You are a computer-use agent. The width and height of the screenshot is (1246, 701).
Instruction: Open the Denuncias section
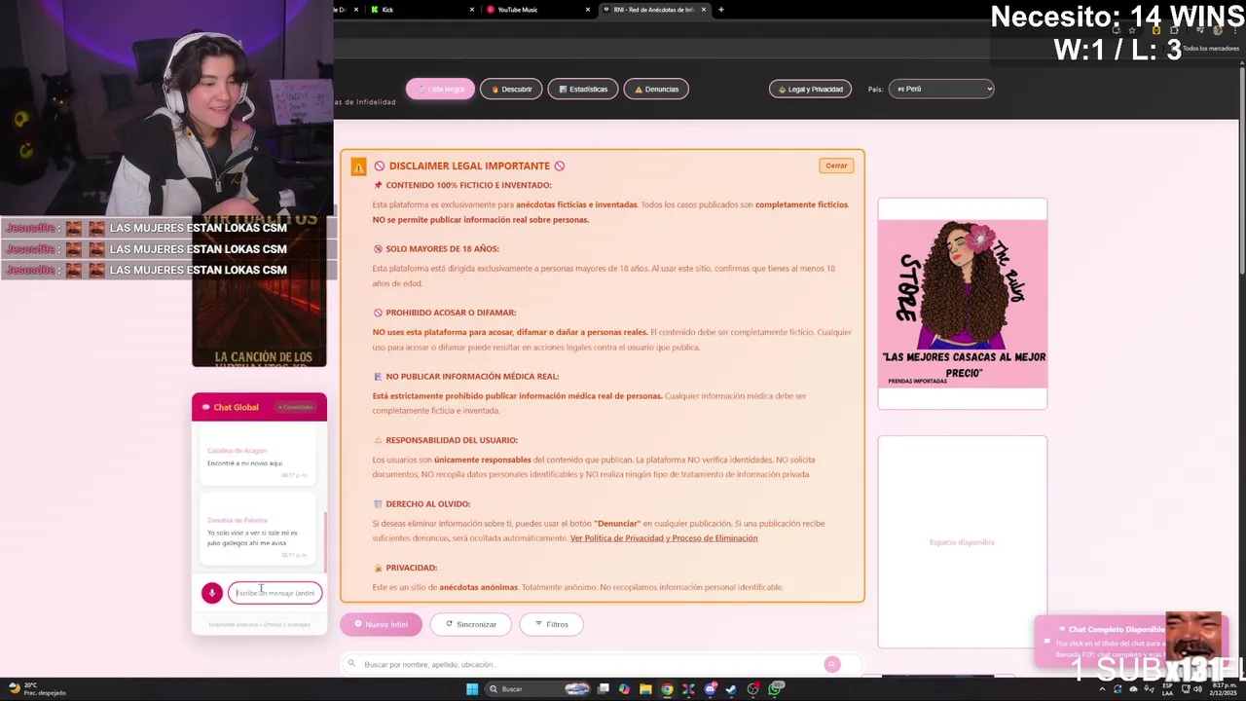pos(656,89)
